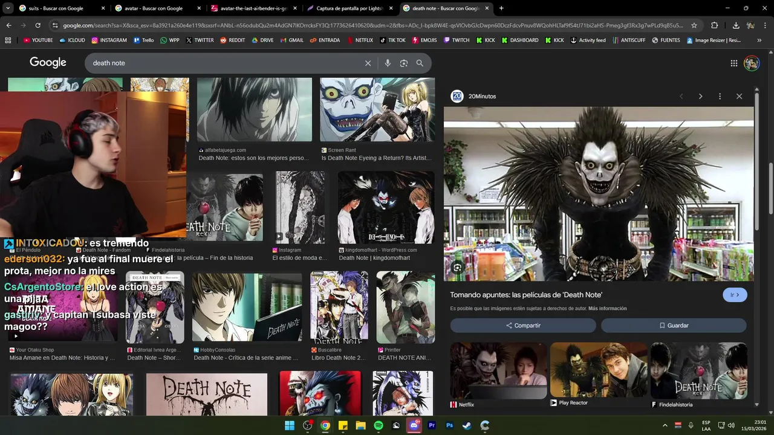Viewport: 774px width, 435px height.
Task: Open Chrome downloads
Action: pos(736,25)
